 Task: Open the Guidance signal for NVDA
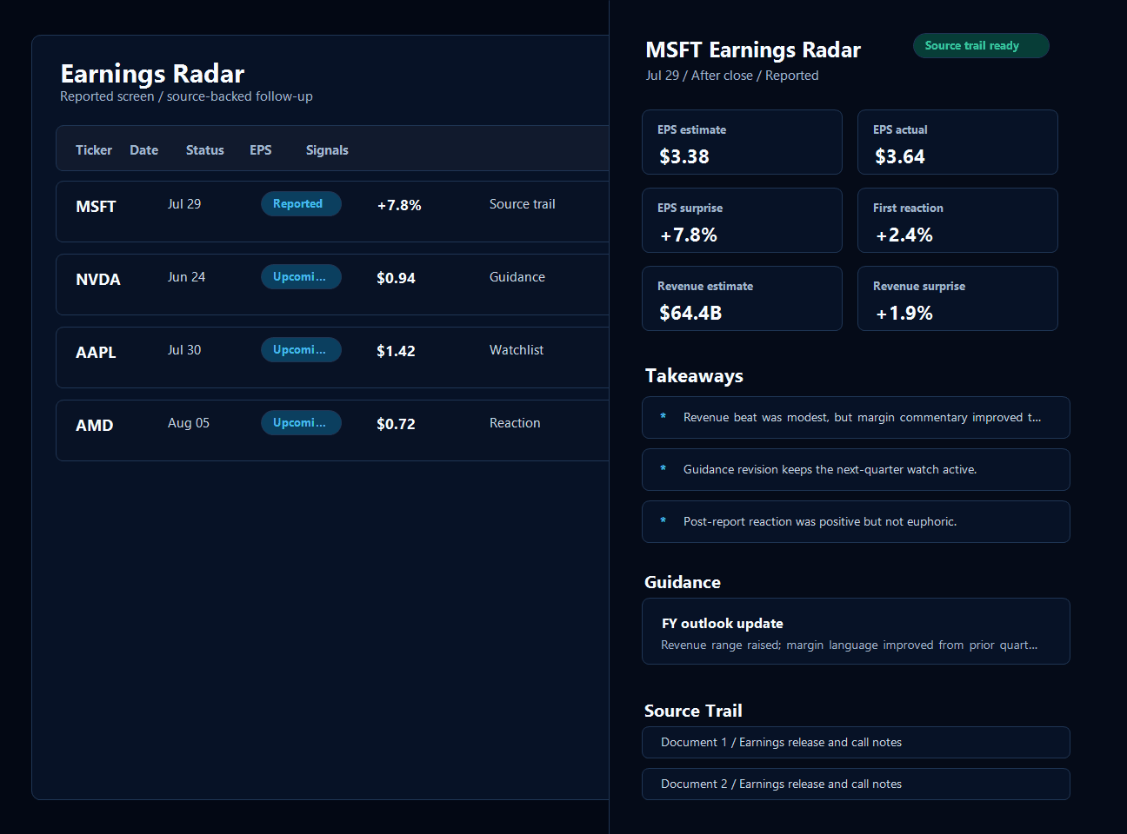point(517,276)
